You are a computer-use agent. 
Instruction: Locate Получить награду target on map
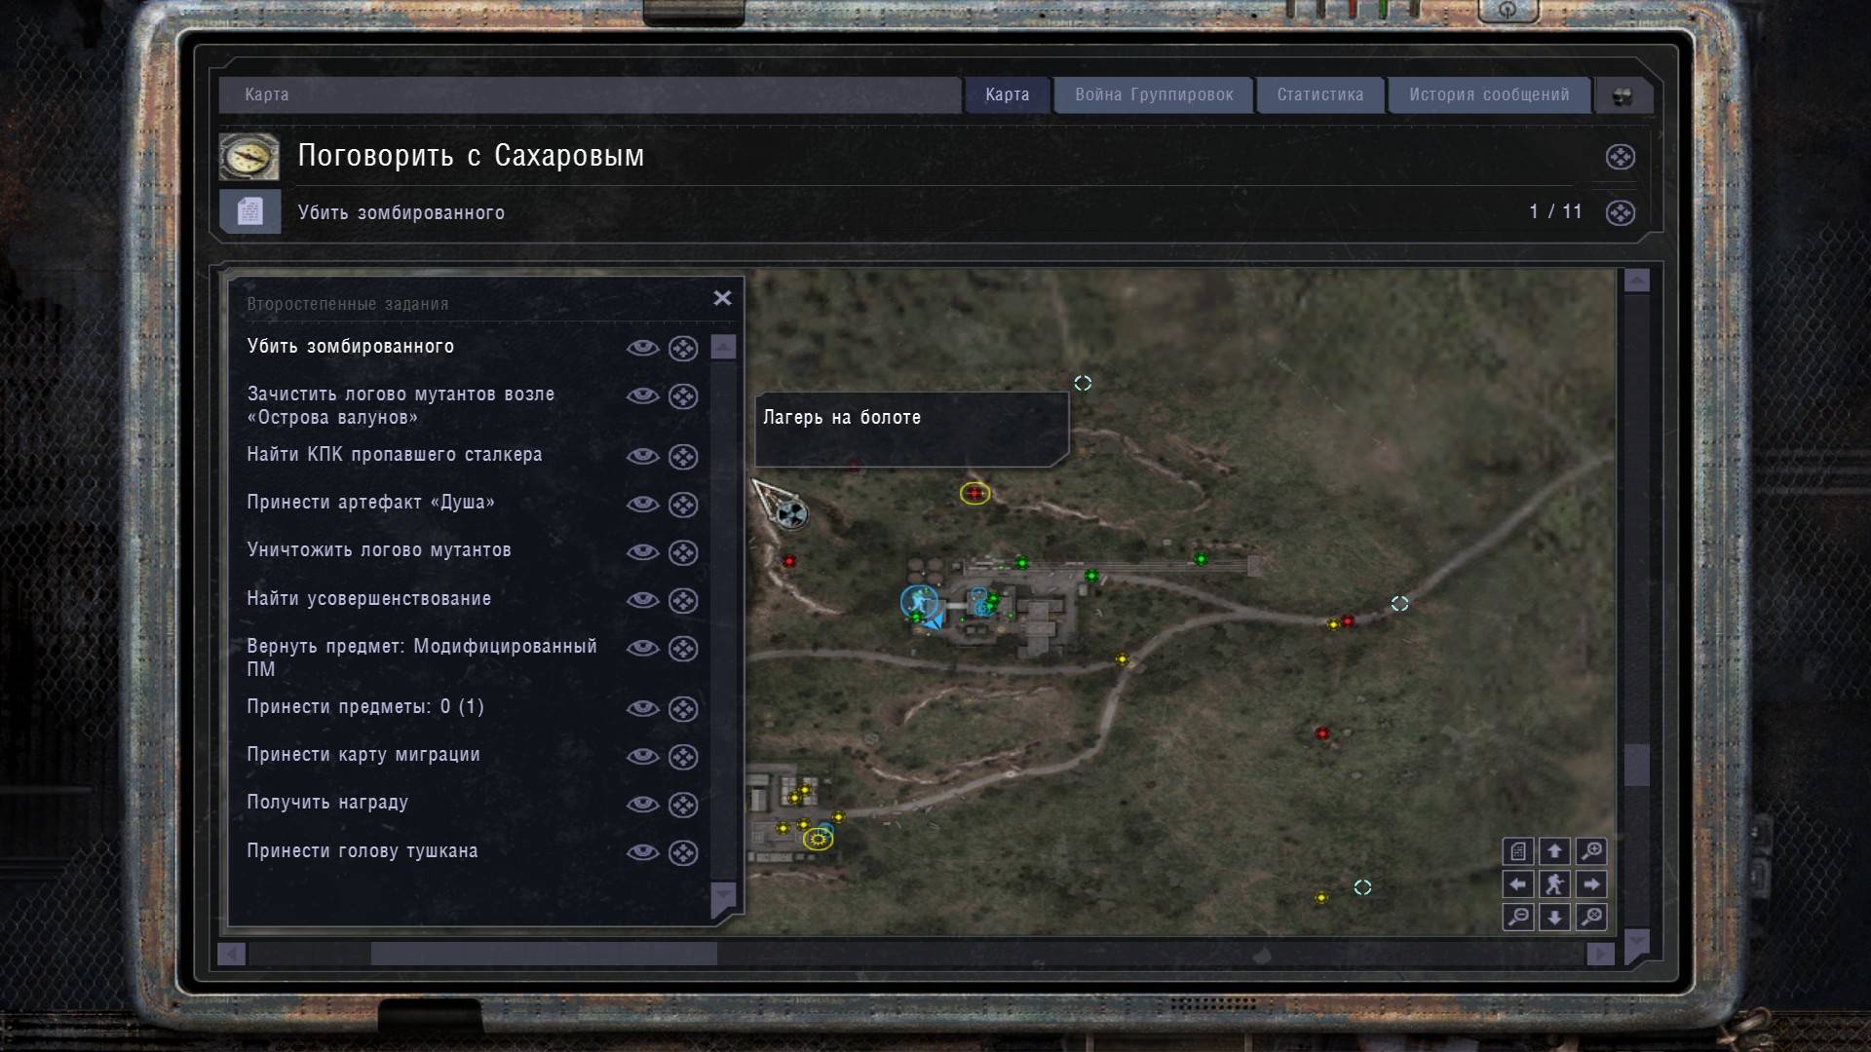683,805
